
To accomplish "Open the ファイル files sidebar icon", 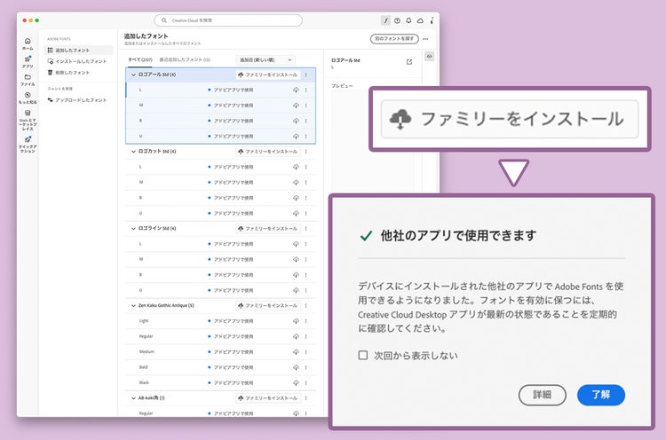I will tap(28, 77).
